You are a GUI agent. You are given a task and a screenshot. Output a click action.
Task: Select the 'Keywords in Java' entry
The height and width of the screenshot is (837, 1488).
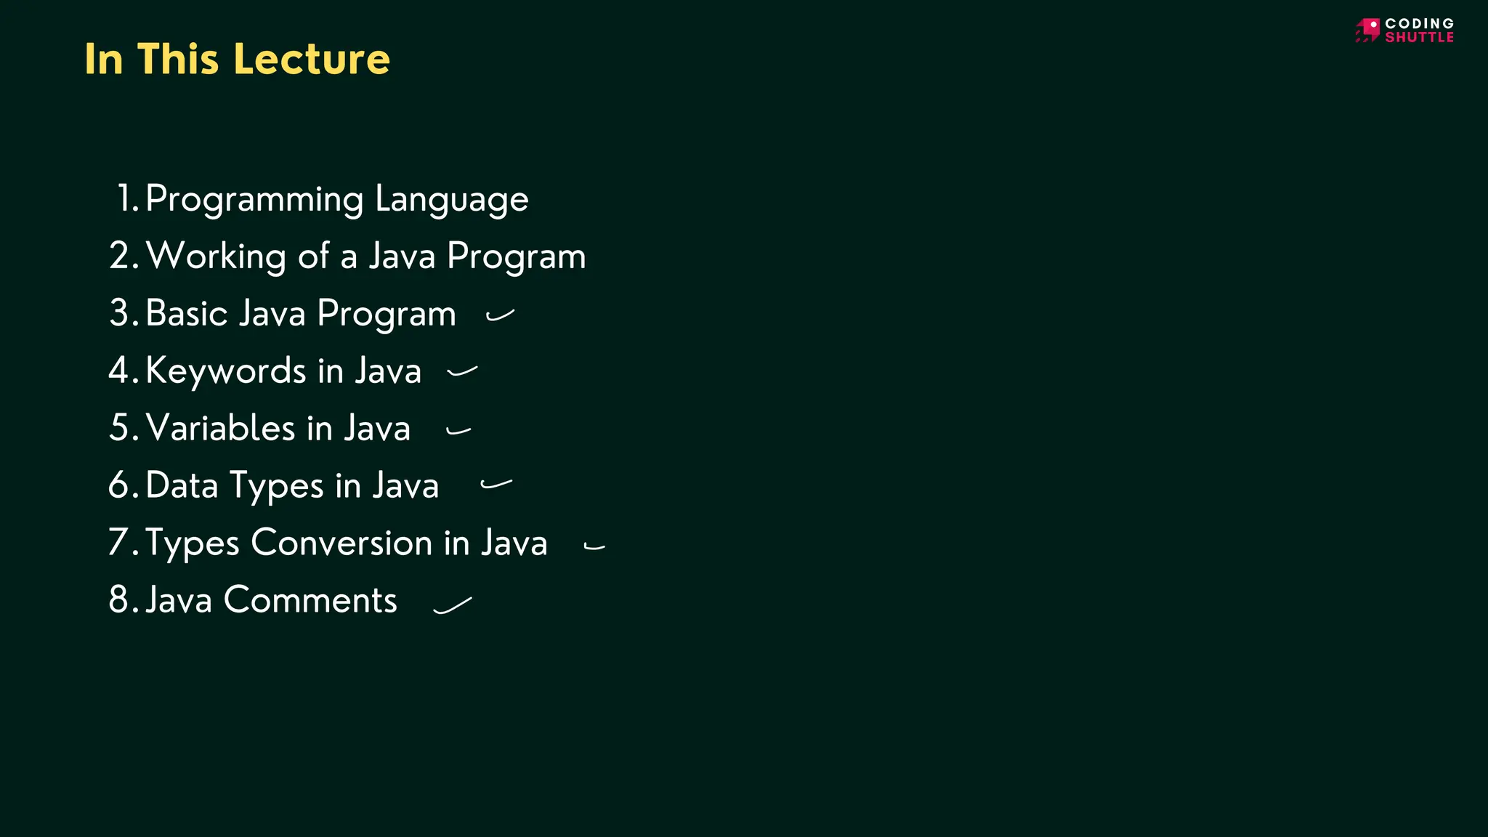283,371
